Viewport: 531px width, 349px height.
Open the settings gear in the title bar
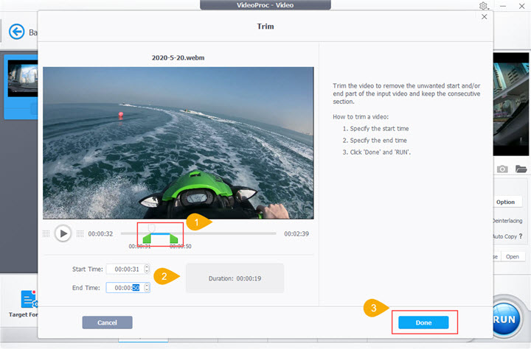[484, 6]
